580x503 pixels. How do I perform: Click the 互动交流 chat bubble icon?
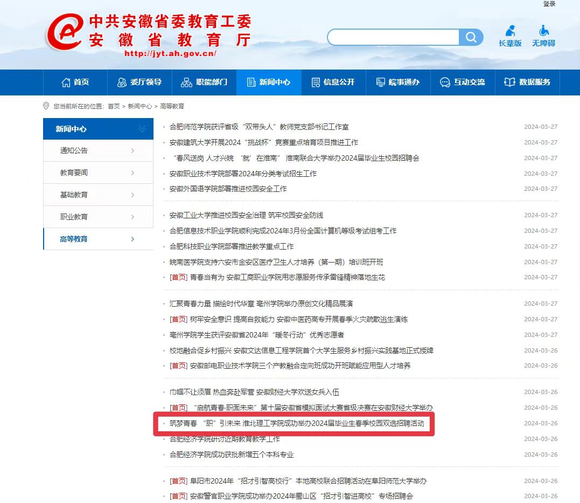[x=445, y=82]
